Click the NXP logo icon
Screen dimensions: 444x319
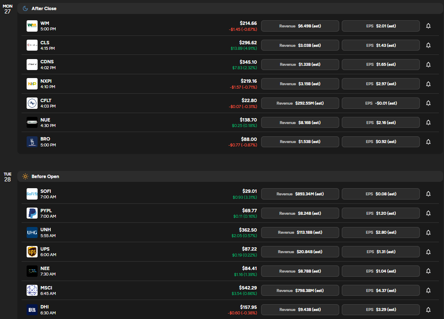click(x=32, y=84)
